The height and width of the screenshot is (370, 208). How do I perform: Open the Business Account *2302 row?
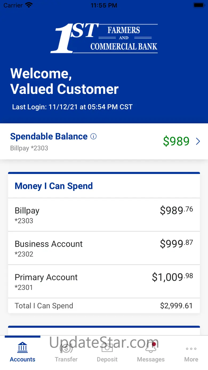(x=104, y=248)
